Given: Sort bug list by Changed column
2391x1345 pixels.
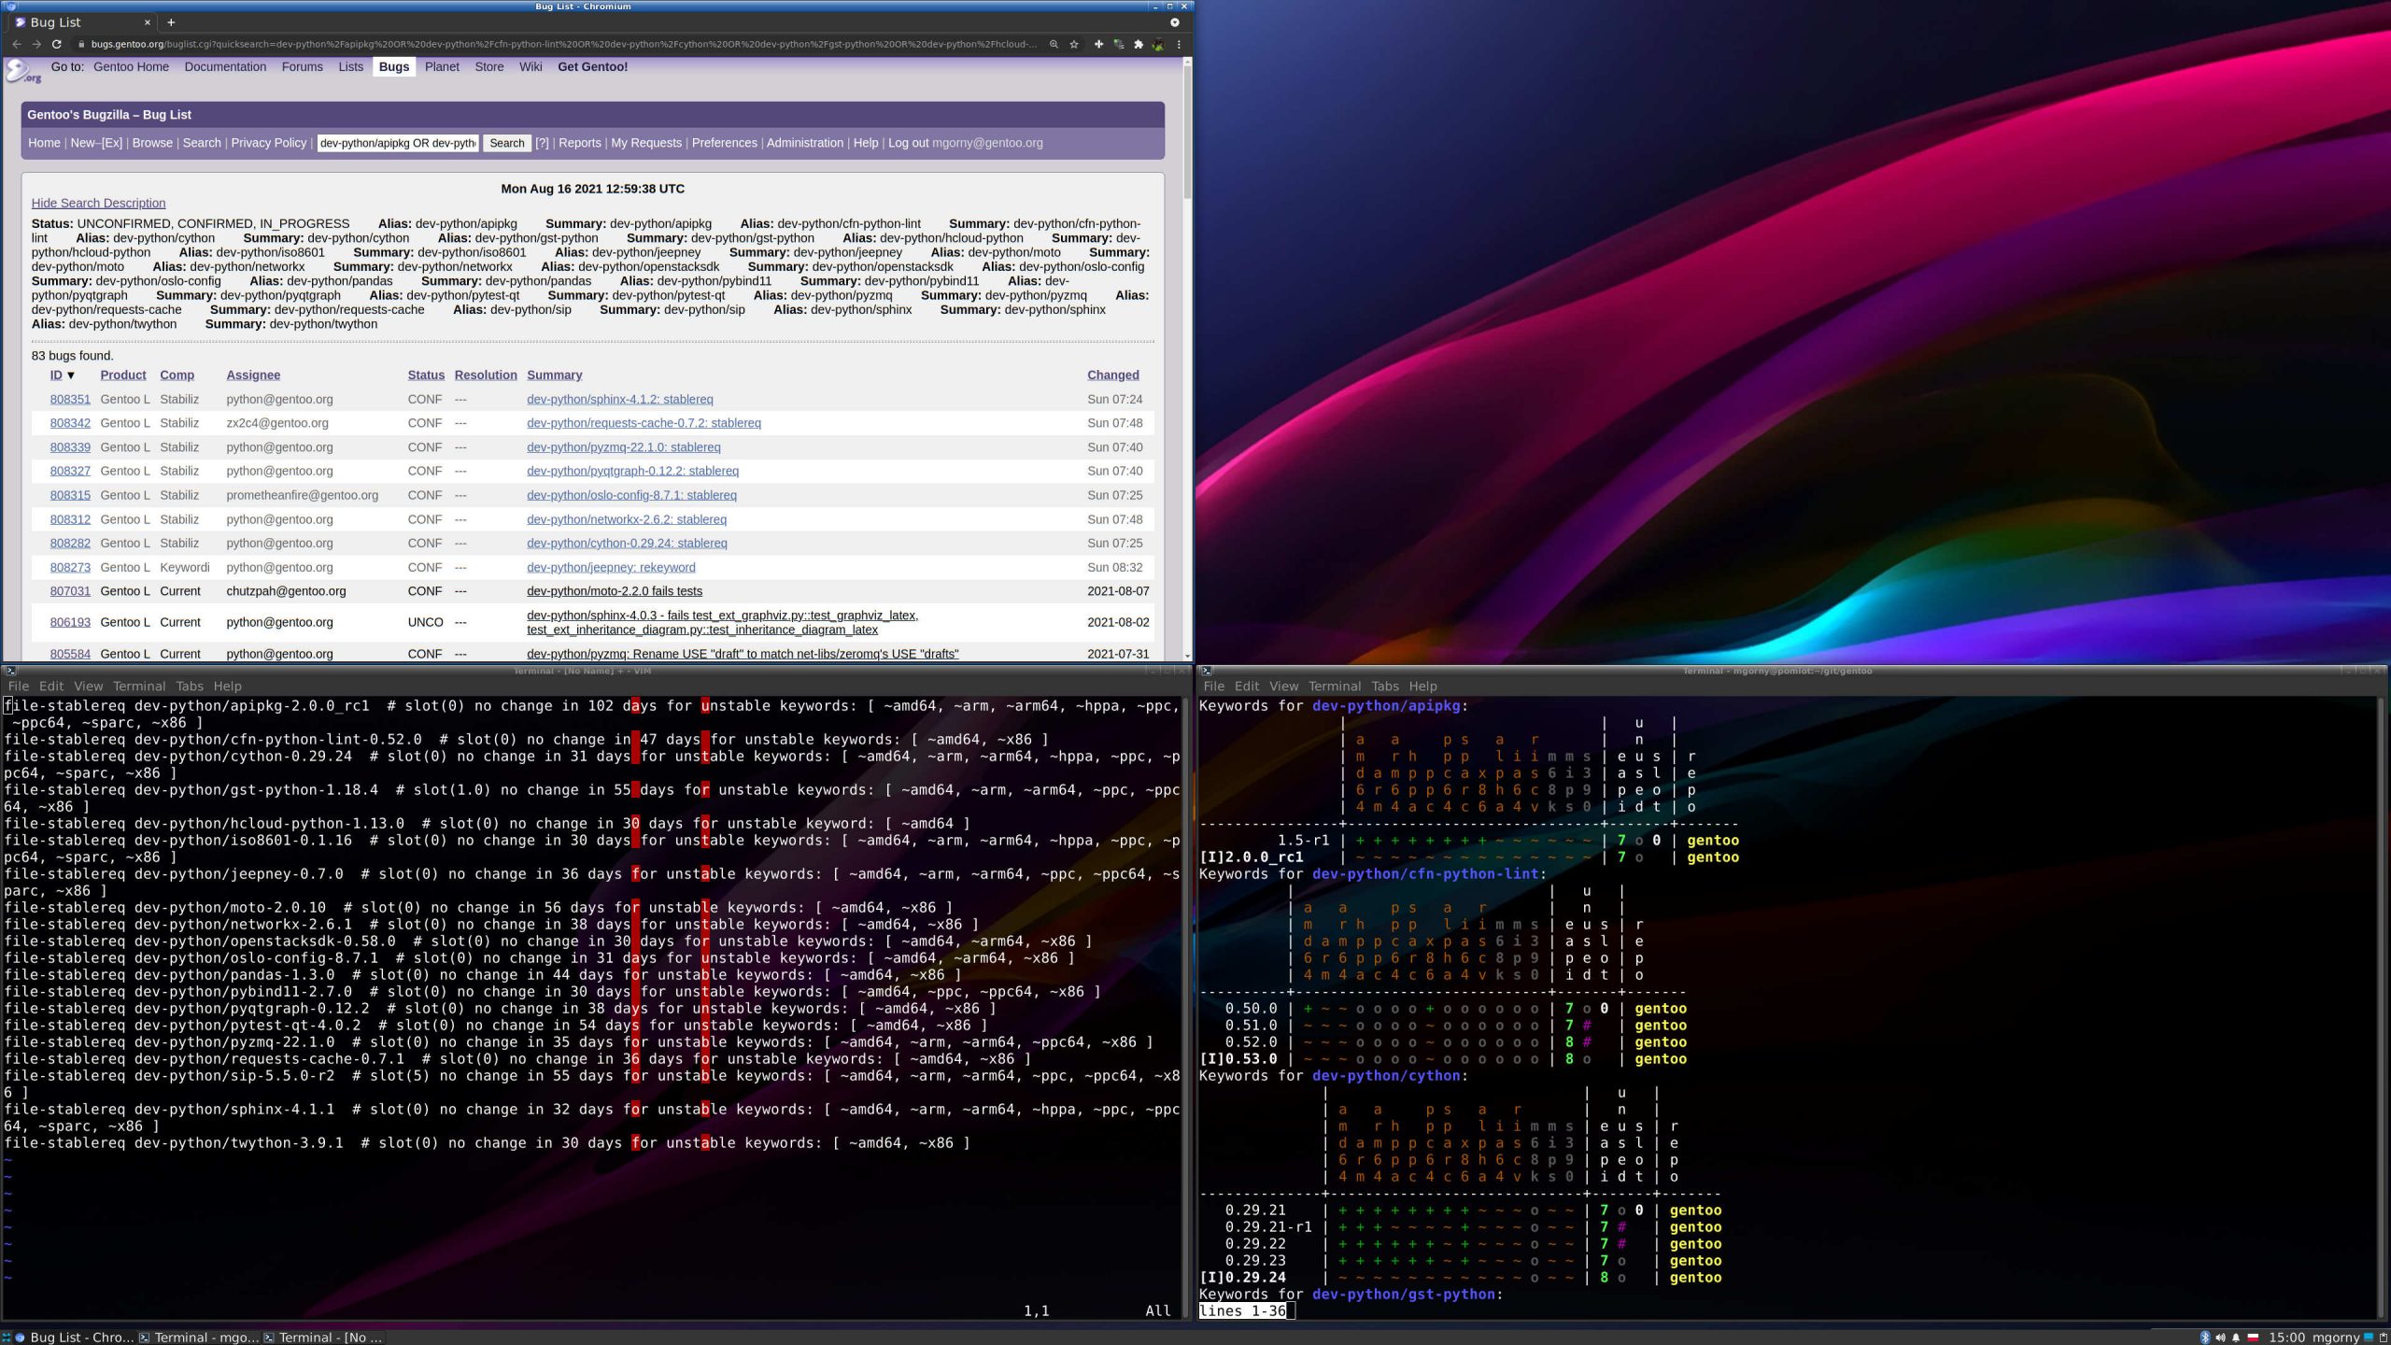Looking at the screenshot, I should click(x=1113, y=375).
